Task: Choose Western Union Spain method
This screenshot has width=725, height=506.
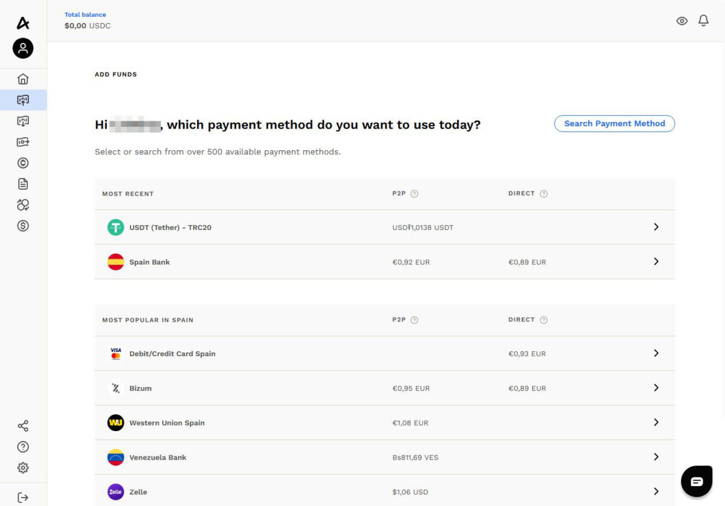Action: click(385, 423)
